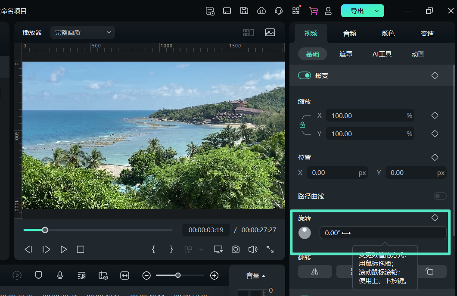Click the cloud upload icon

click(x=261, y=11)
